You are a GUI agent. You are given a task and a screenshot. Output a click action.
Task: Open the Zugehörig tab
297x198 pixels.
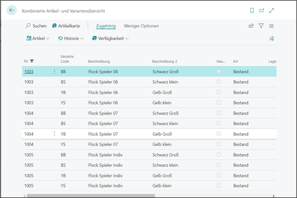point(106,26)
